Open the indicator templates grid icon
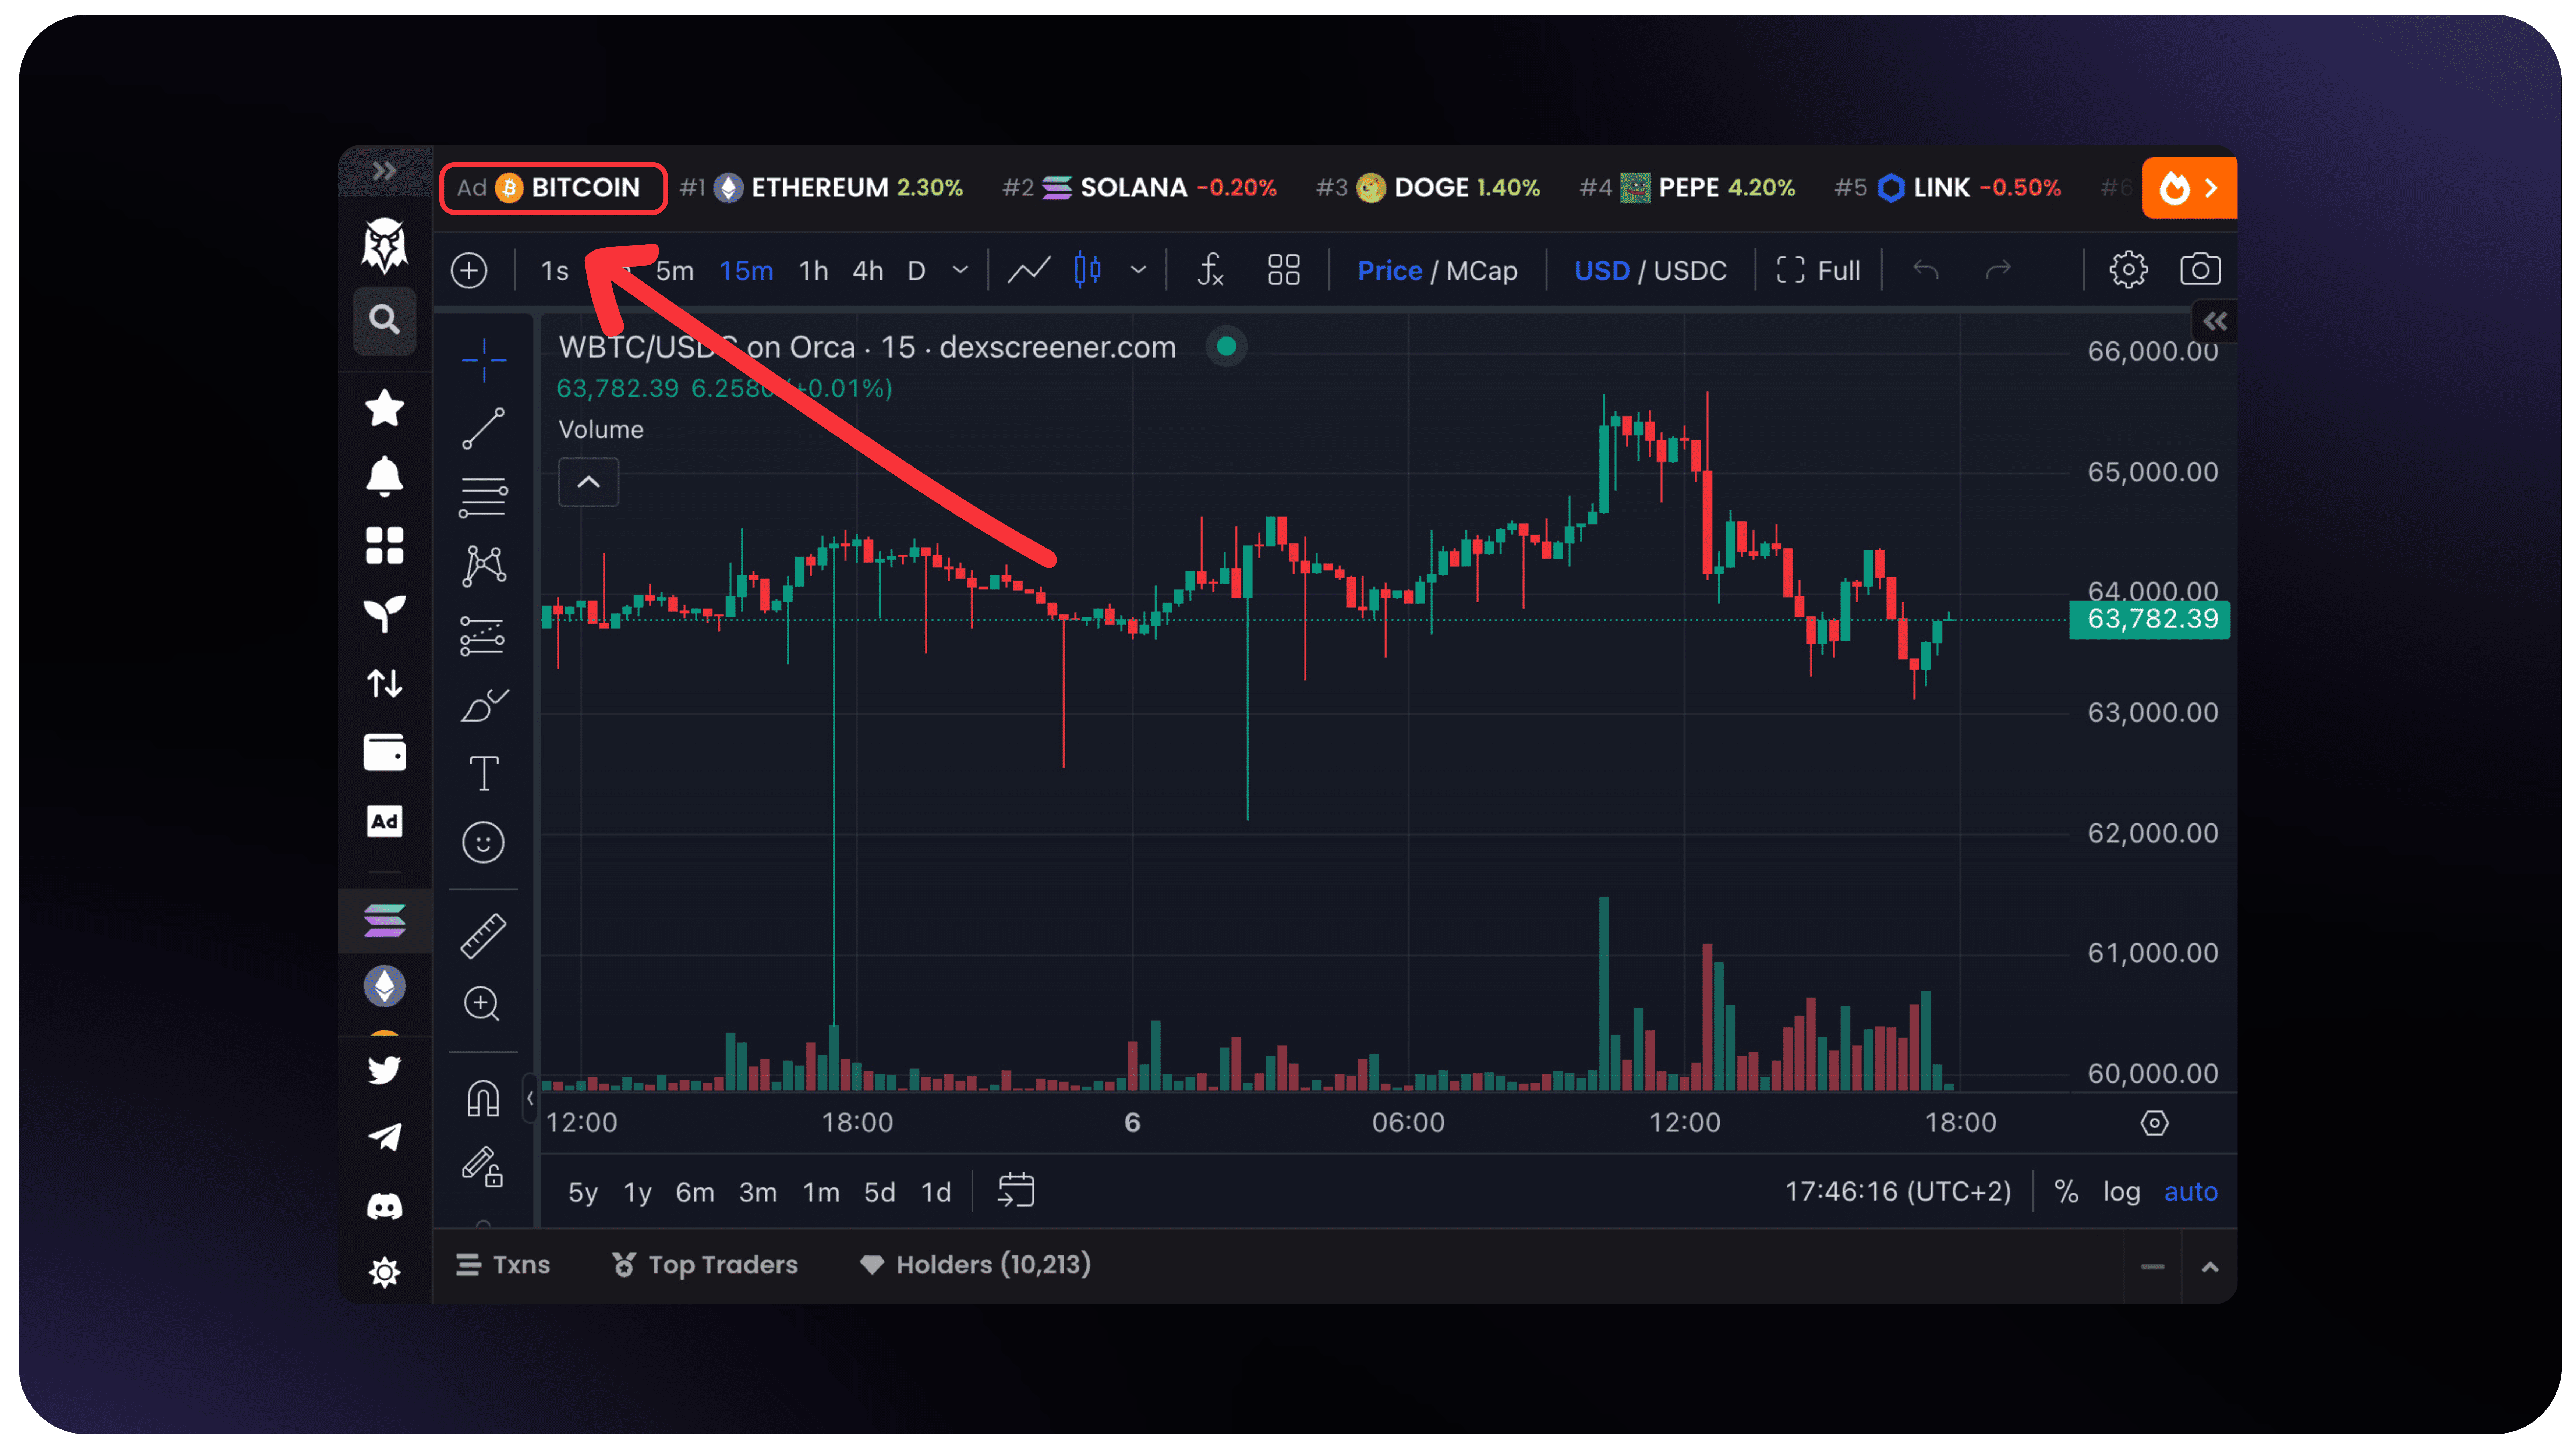2576x1449 pixels. pyautogui.click(x=1284, y=270)
